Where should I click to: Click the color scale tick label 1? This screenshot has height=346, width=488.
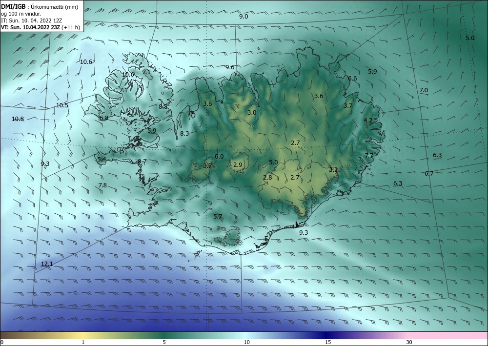[x=83, y=342]
